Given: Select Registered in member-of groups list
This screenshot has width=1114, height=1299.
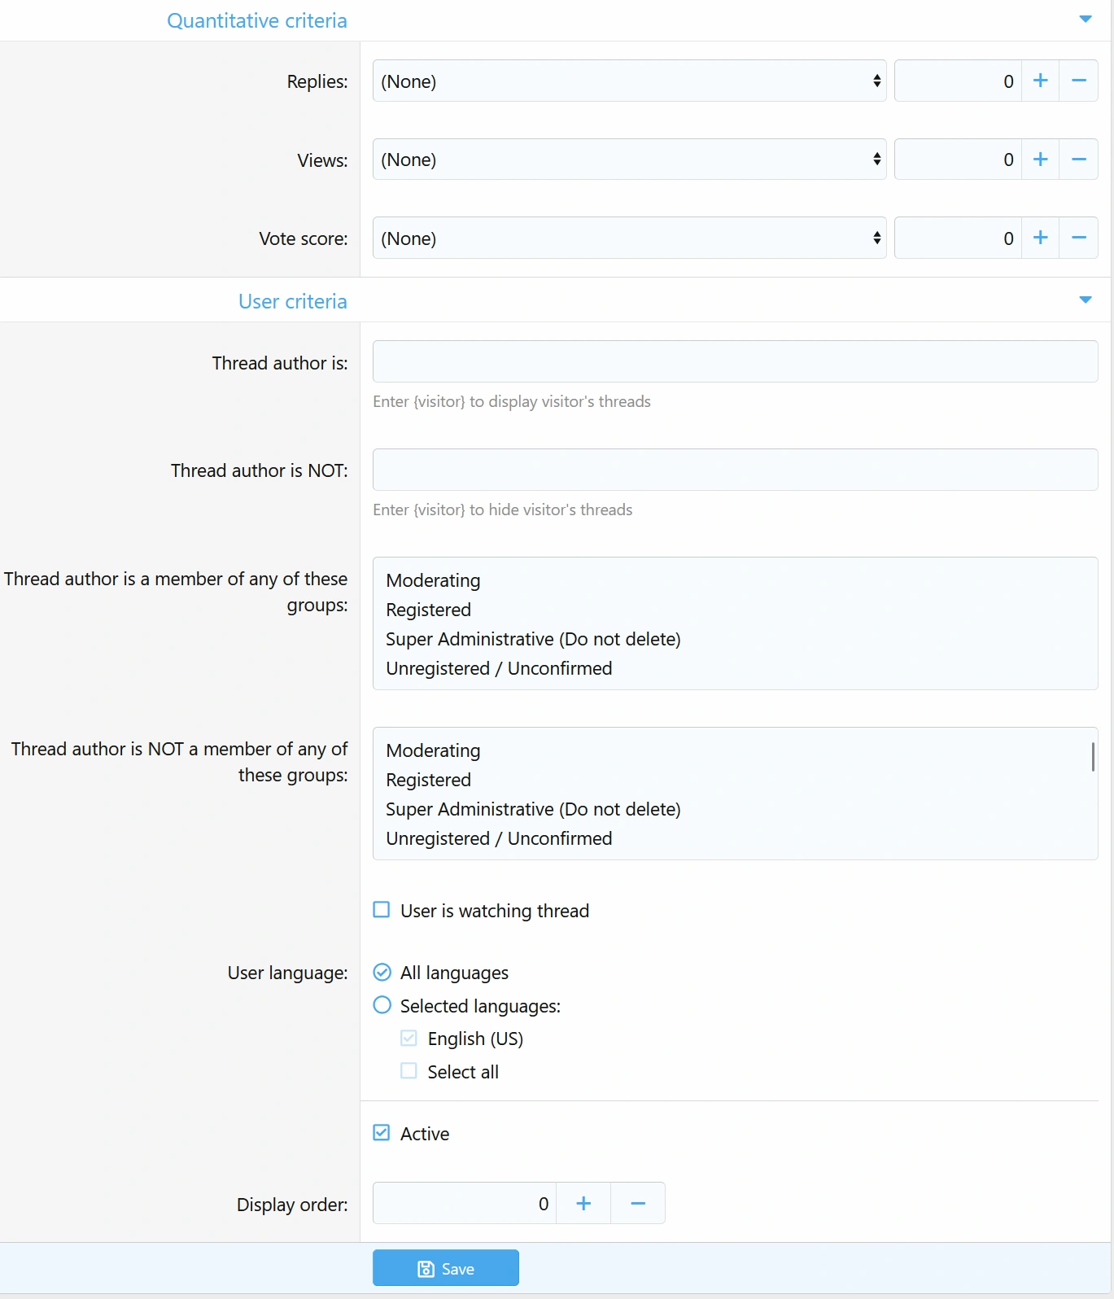Looking at the screenshot, I should (429, 610).
